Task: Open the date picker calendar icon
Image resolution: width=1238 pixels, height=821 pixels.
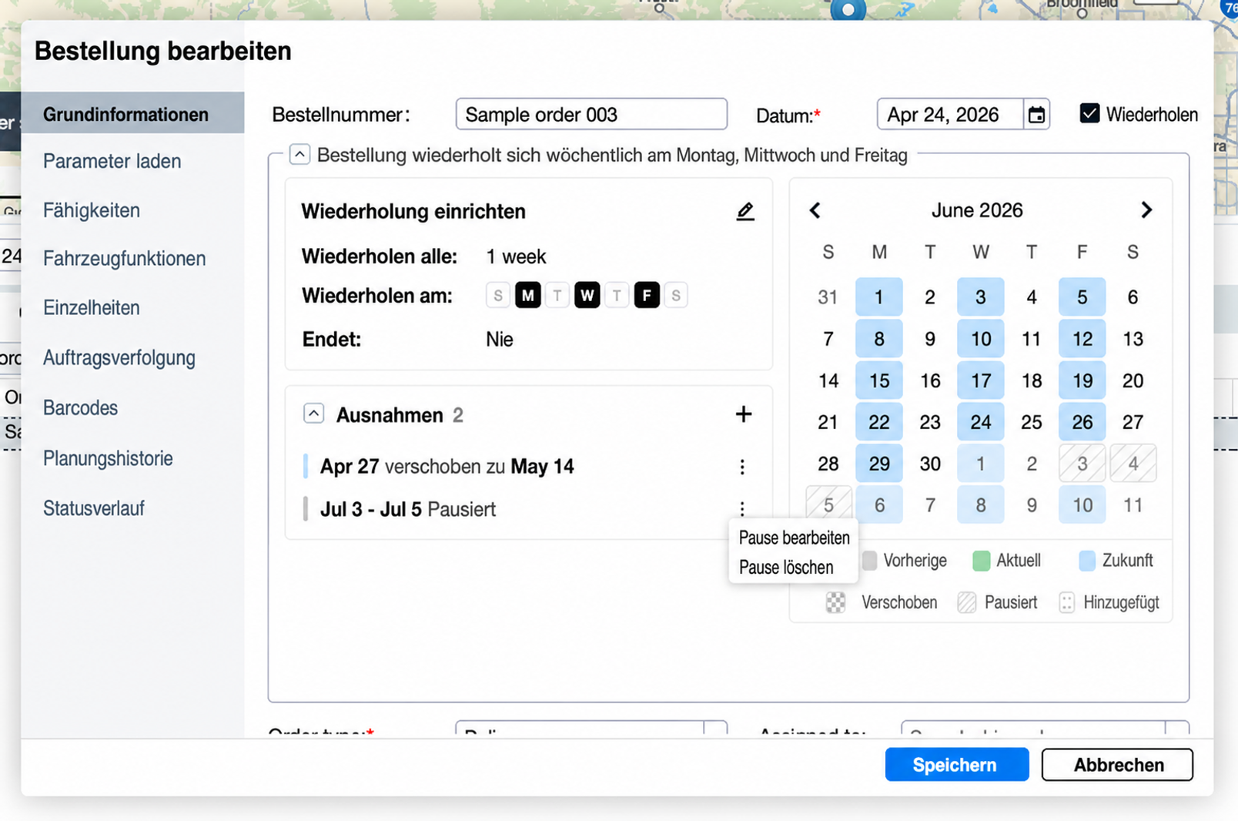Action: [x=1036, y=115]
